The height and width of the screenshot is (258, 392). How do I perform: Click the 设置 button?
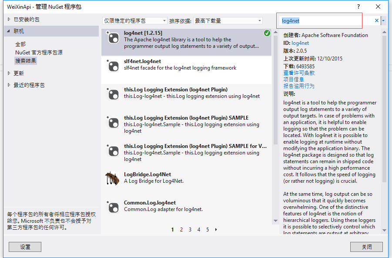point(25,247)
